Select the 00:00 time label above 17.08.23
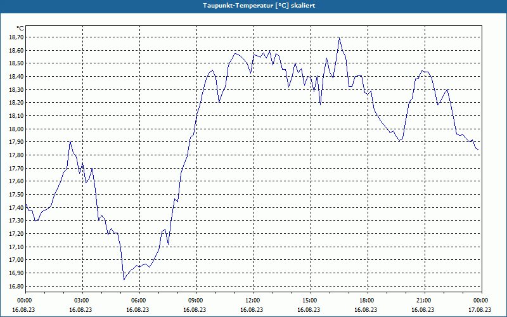This screenshot has height=317, width=507. click(482, 301)
